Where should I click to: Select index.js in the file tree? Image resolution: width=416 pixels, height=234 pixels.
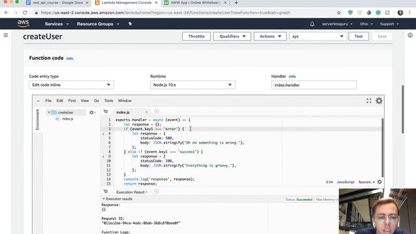(68, 119)
